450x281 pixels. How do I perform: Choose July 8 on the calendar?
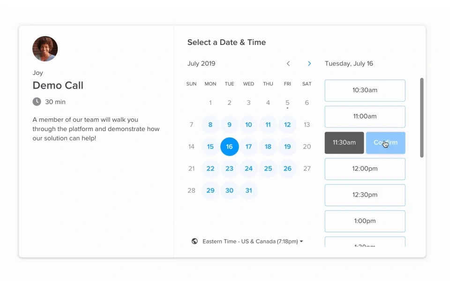pos(210,125)
